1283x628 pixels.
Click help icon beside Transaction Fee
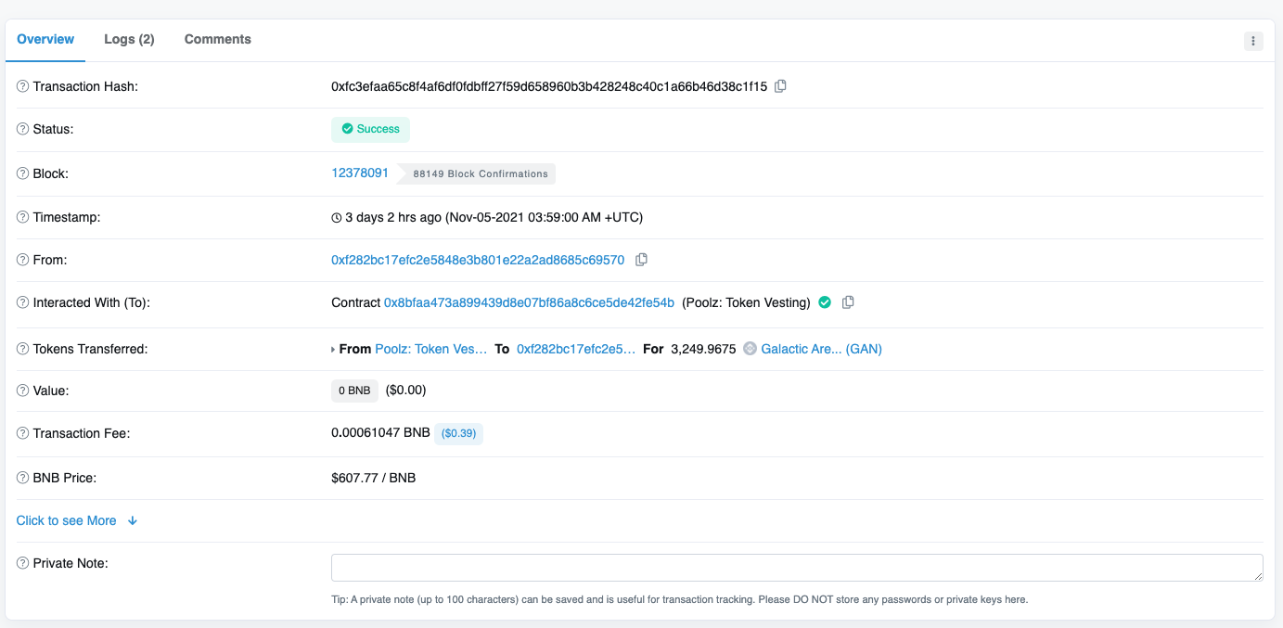[x=23, y=433]
